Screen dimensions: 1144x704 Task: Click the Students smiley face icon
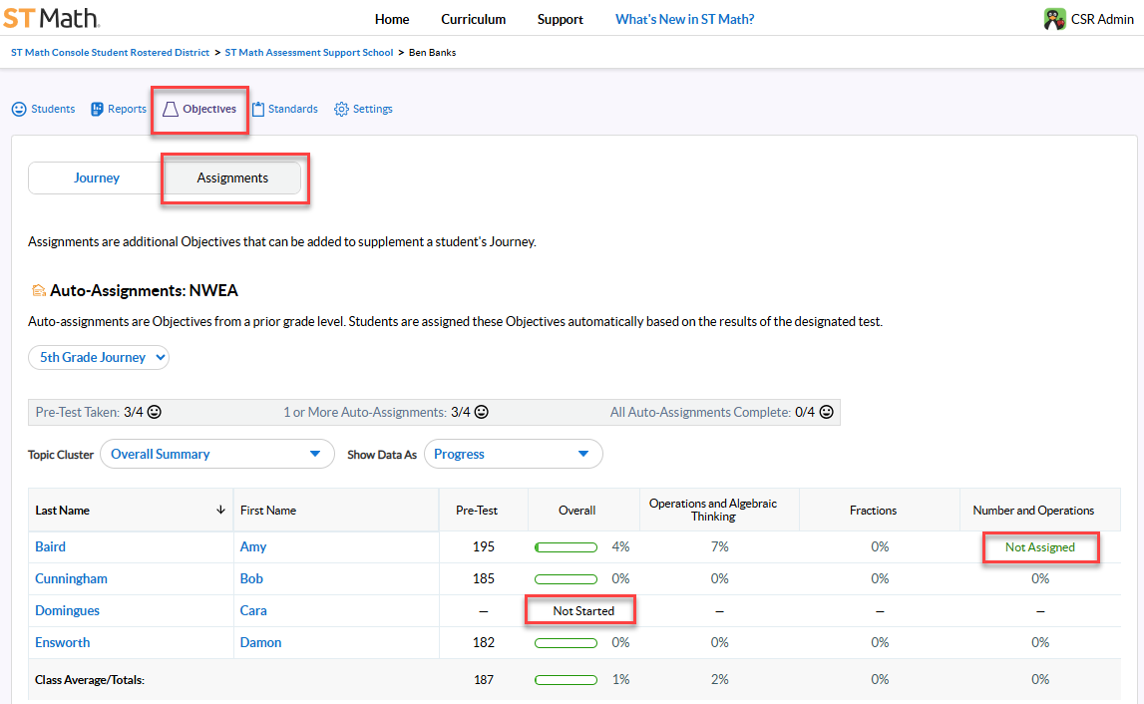[x=19, y=109]
